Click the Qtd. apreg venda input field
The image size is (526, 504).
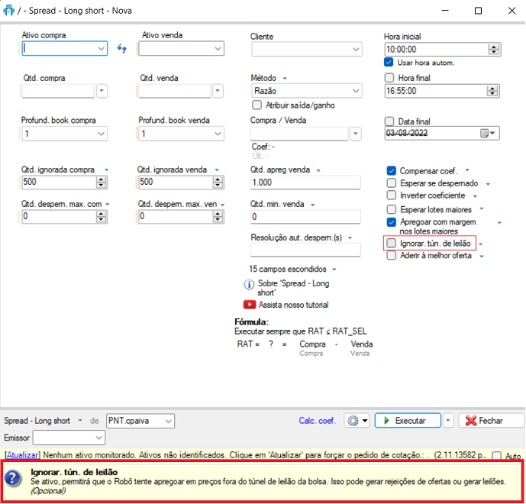[305, 183]
